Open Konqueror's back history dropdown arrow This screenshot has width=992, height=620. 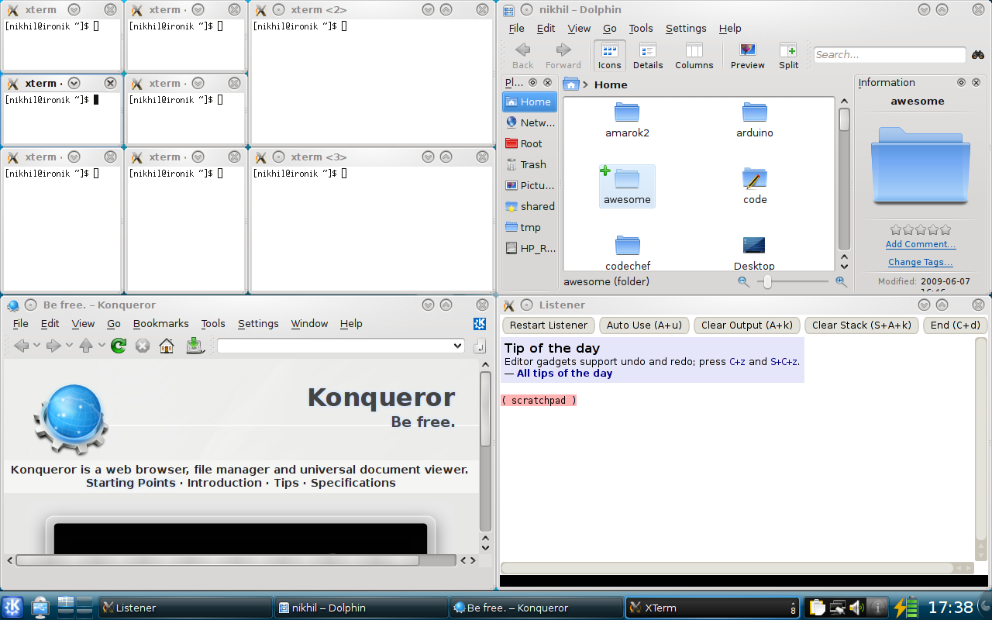pos(36,346)
